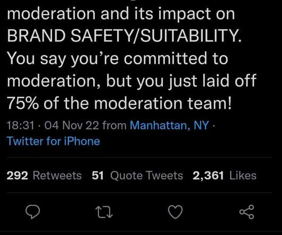Click the Twitter for iPhone source link
Screen dimensions: 282x235
(53, 141)
